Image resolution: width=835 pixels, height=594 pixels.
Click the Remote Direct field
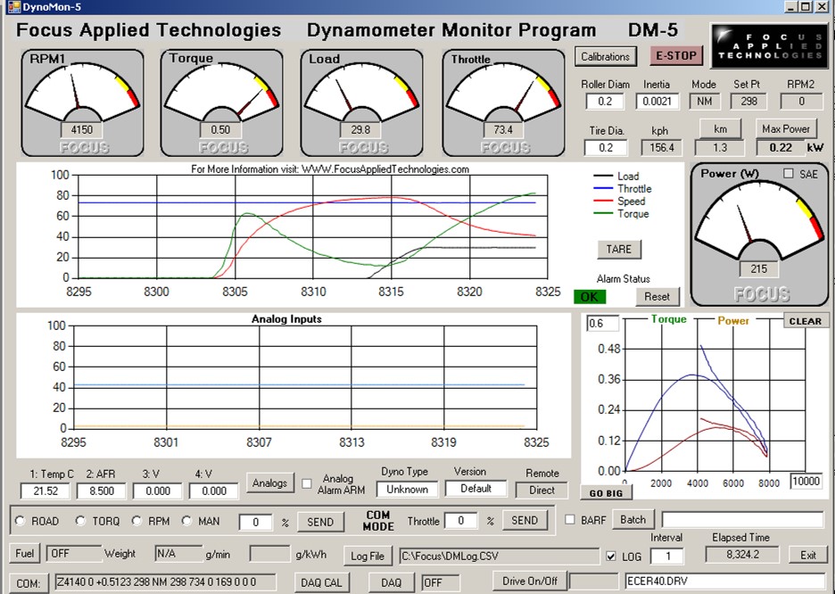542,491
